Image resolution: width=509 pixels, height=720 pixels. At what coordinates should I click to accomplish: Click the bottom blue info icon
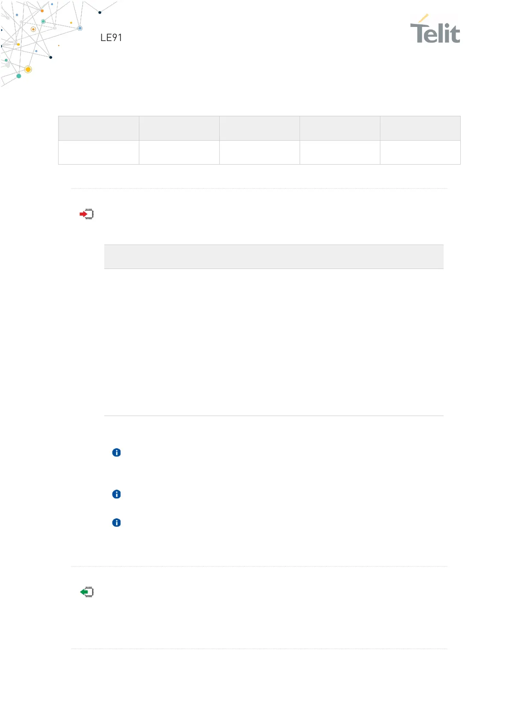tap(116, 522)
